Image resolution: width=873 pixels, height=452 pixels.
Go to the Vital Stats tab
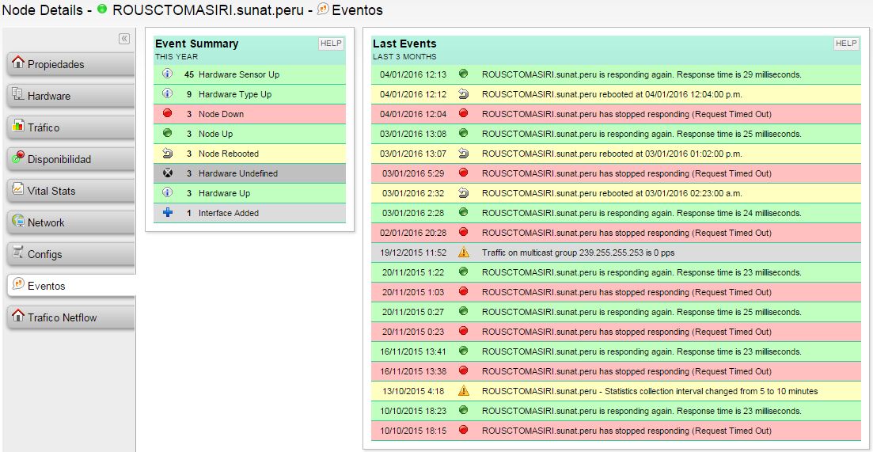tap(70, 191)
